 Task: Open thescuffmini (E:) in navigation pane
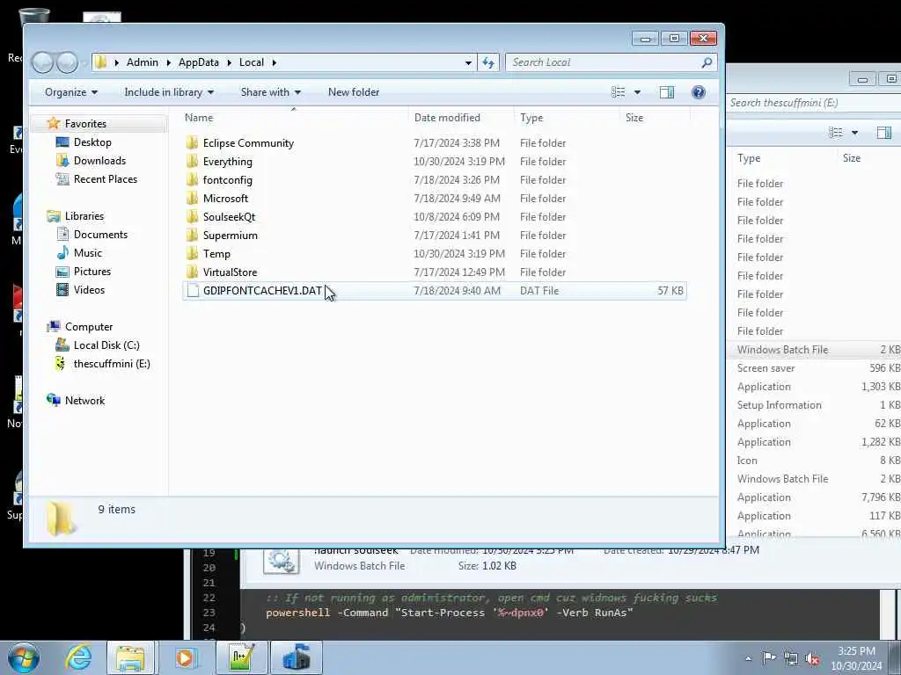pos(112,363)
